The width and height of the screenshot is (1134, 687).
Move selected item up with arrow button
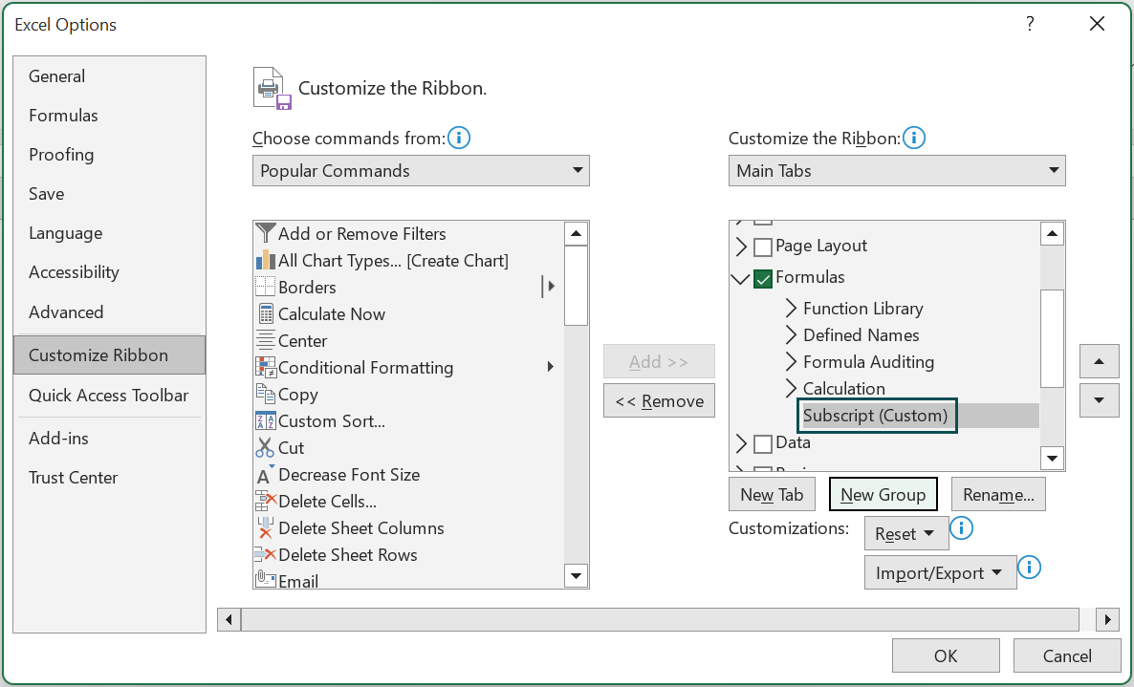[x=1100, y=361]
